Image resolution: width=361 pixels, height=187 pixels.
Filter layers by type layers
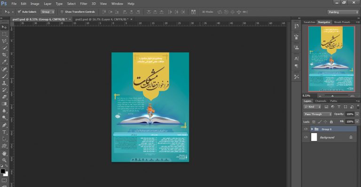(339, 107)
